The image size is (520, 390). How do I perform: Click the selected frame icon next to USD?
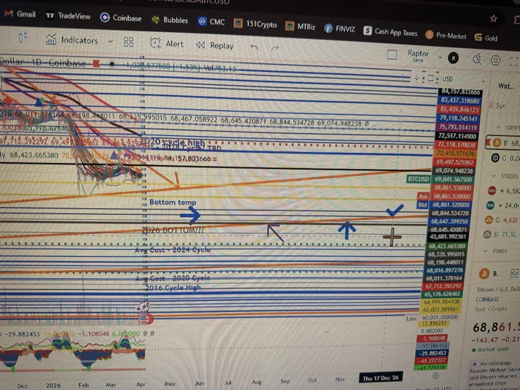coord(431,78)
